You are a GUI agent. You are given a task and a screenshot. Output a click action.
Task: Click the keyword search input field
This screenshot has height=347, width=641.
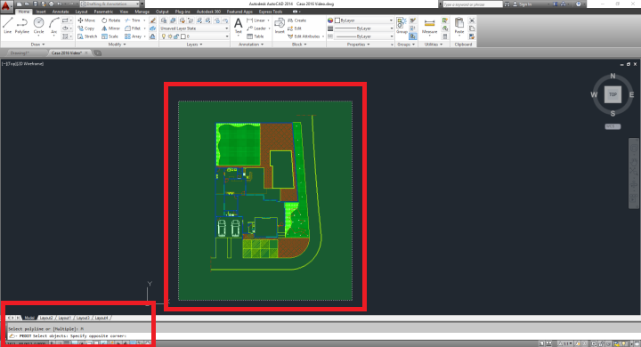(x=472, y=4)
